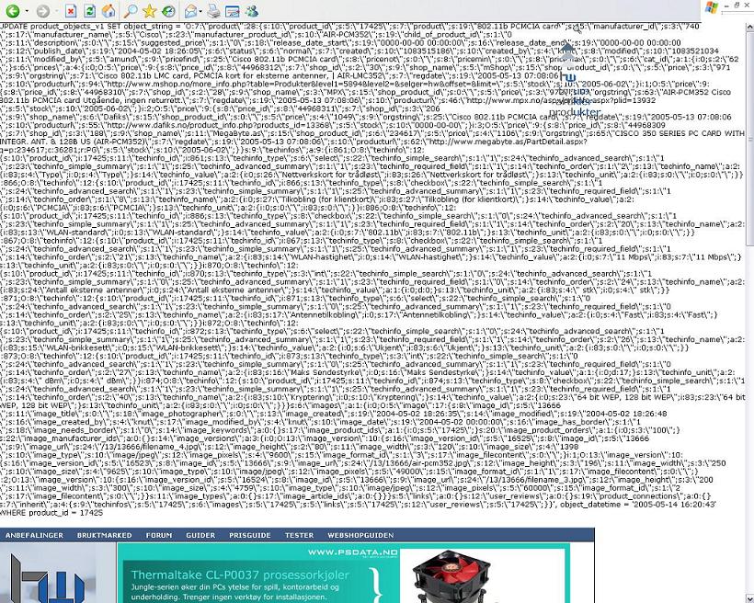This screenshot has height=603, width=754.
Task: Open the Back button history dropdown
Action: (x=27, y=11)
